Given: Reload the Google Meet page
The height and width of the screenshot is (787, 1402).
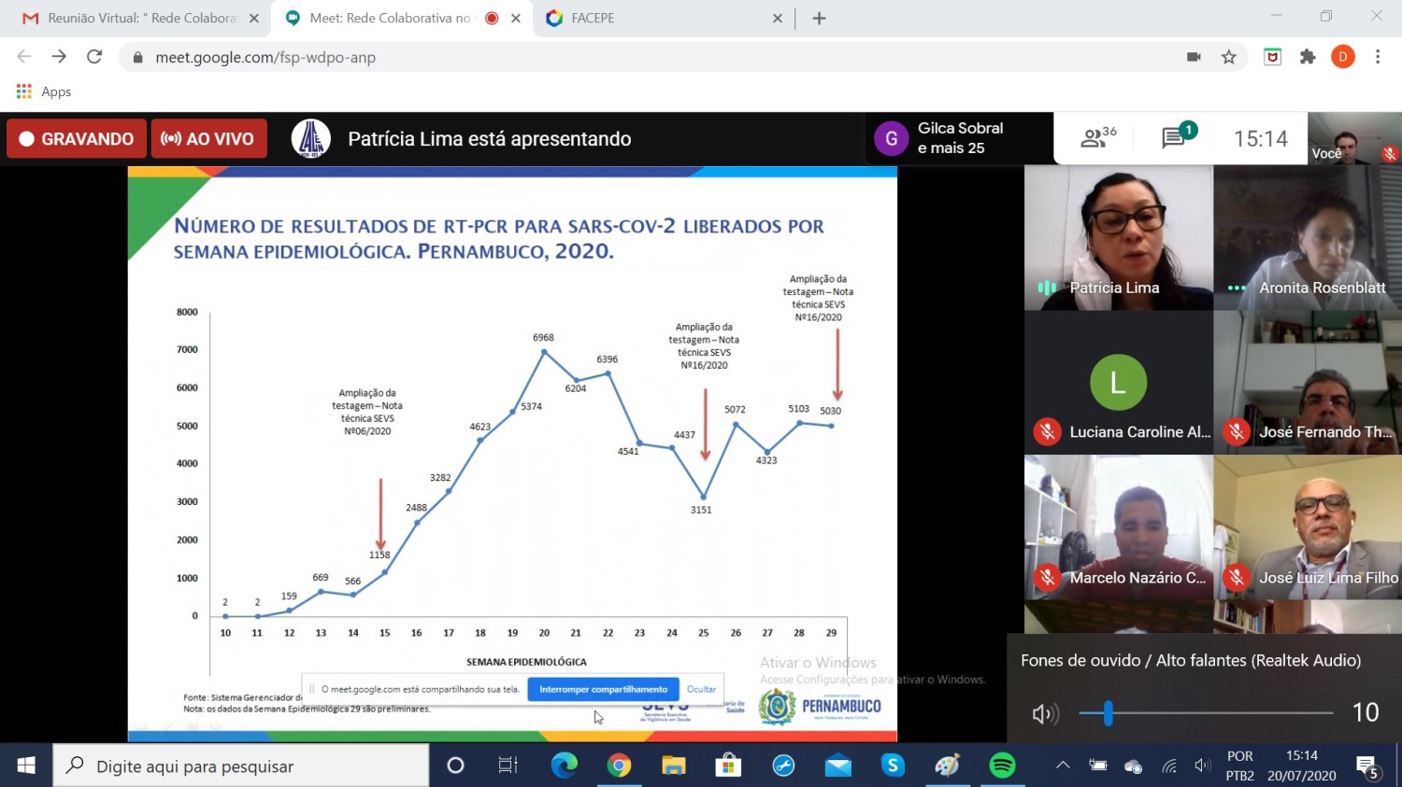Looking at the screenshot, I should coord(94,57).
